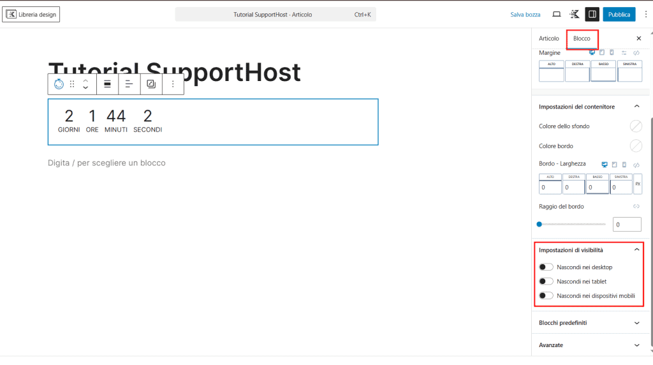Click the Tutorial SupportHost post title
The image size is (653, 365).
pyautogui.click(x=174, y=72)
